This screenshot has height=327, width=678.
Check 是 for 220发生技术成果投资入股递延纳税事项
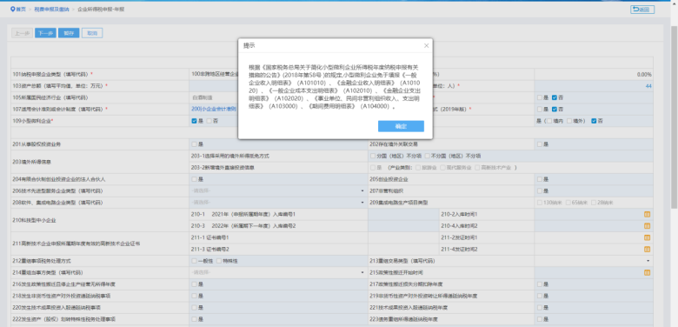pos(194,308)
